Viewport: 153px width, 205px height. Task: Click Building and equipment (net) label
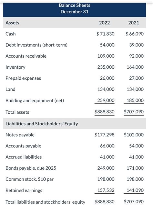coord(35,100)
